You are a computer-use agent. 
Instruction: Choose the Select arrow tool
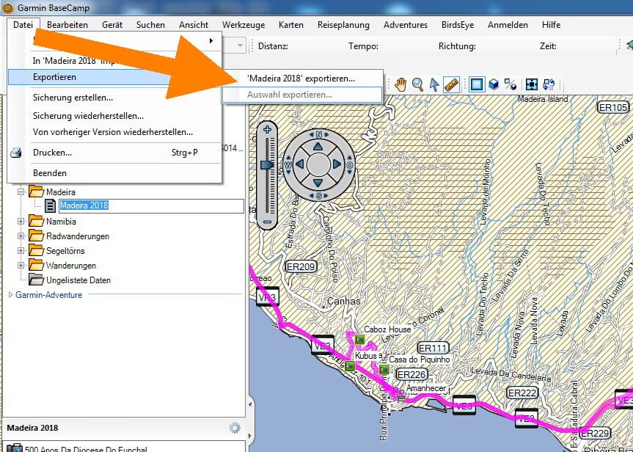434,84
